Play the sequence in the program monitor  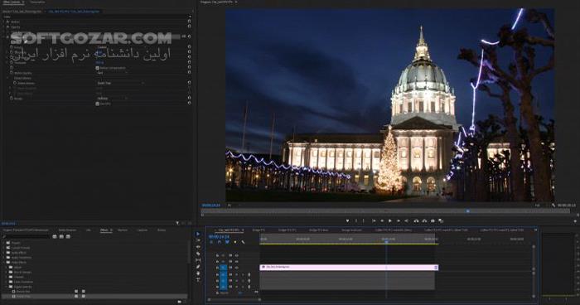(390, 221)
